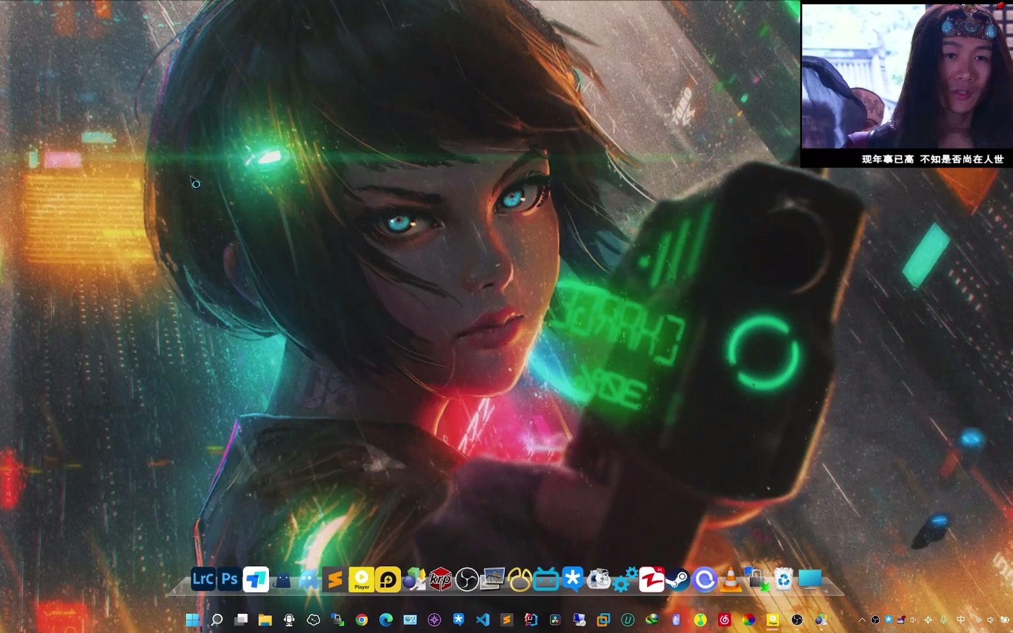The width and height of the screenshot is (1013, 633).
Task: Click the blue monitor dock icon
Action: [x=810, y=580]
